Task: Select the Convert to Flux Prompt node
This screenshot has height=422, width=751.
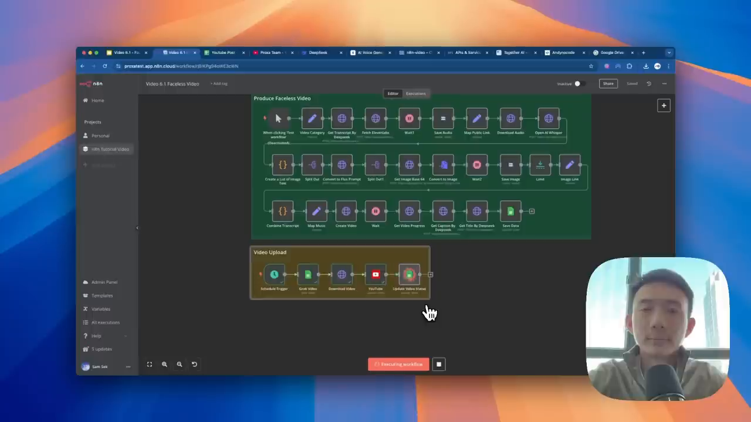Action: [x=341, y=165]
